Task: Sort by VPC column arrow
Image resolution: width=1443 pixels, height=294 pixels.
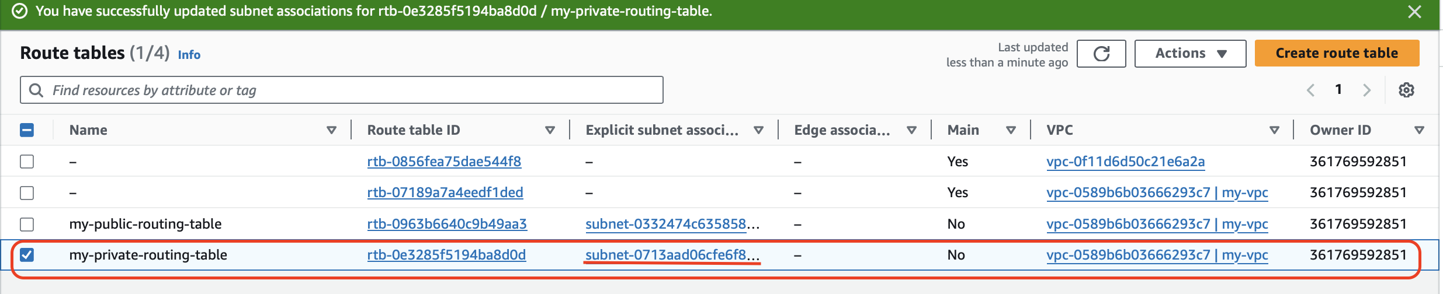Action: [1275, 130]
